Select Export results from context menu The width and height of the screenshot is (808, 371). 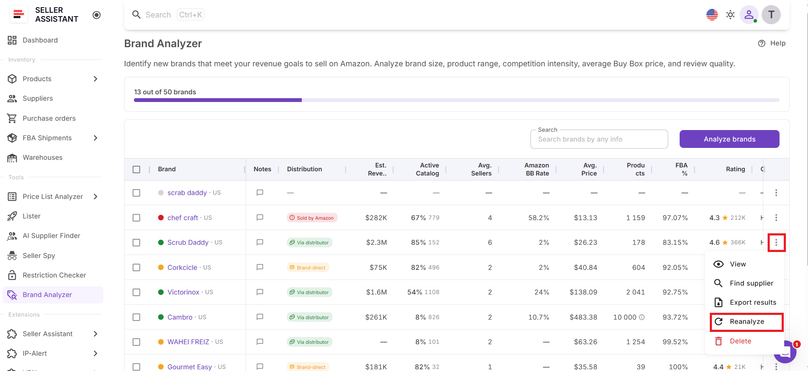(744, 302)
